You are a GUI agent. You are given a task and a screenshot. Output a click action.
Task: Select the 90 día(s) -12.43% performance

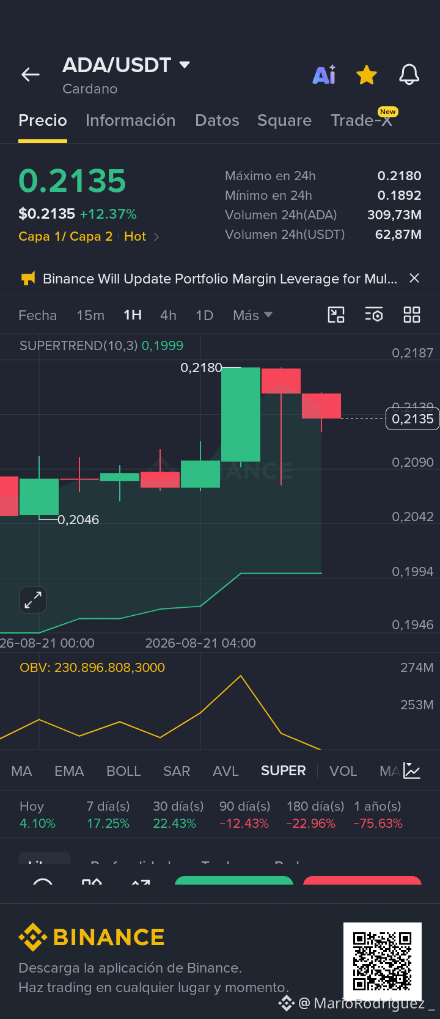[244, 815]
